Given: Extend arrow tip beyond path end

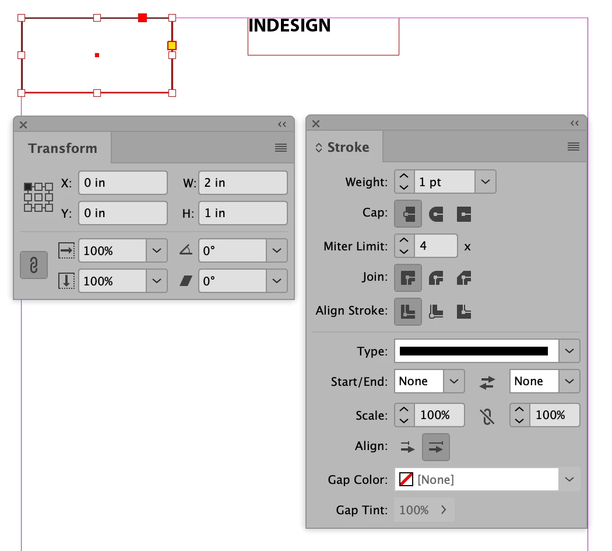Looking at the screenshot, I should (x=407, y=447).
